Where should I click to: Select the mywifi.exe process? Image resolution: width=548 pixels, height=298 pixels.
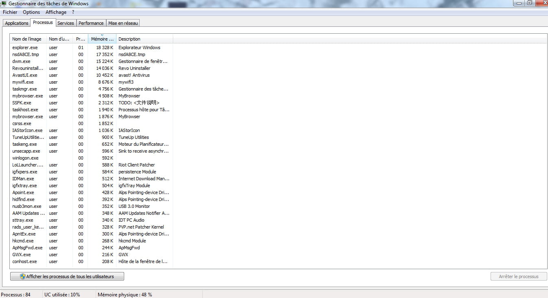[x=92, y=82]
